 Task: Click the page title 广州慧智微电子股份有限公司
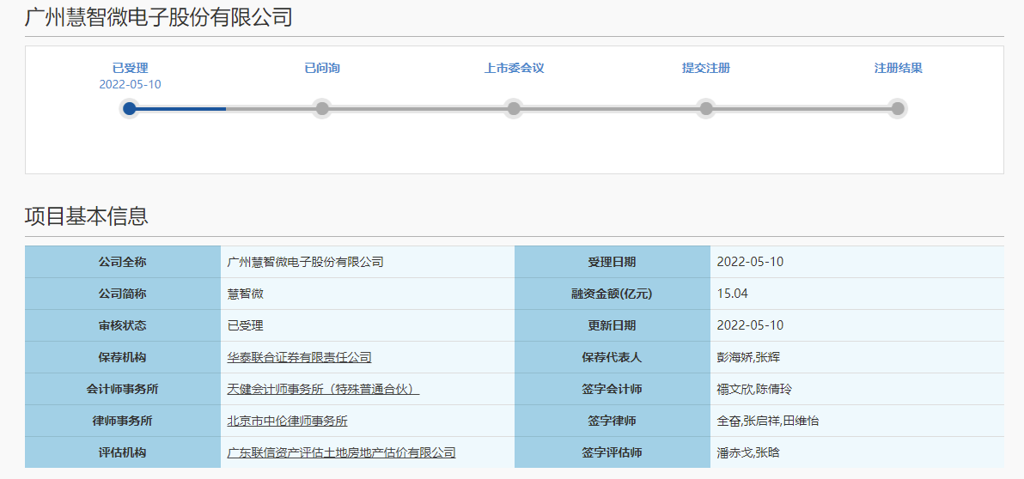pyautogui.click(x=159, y=16)
